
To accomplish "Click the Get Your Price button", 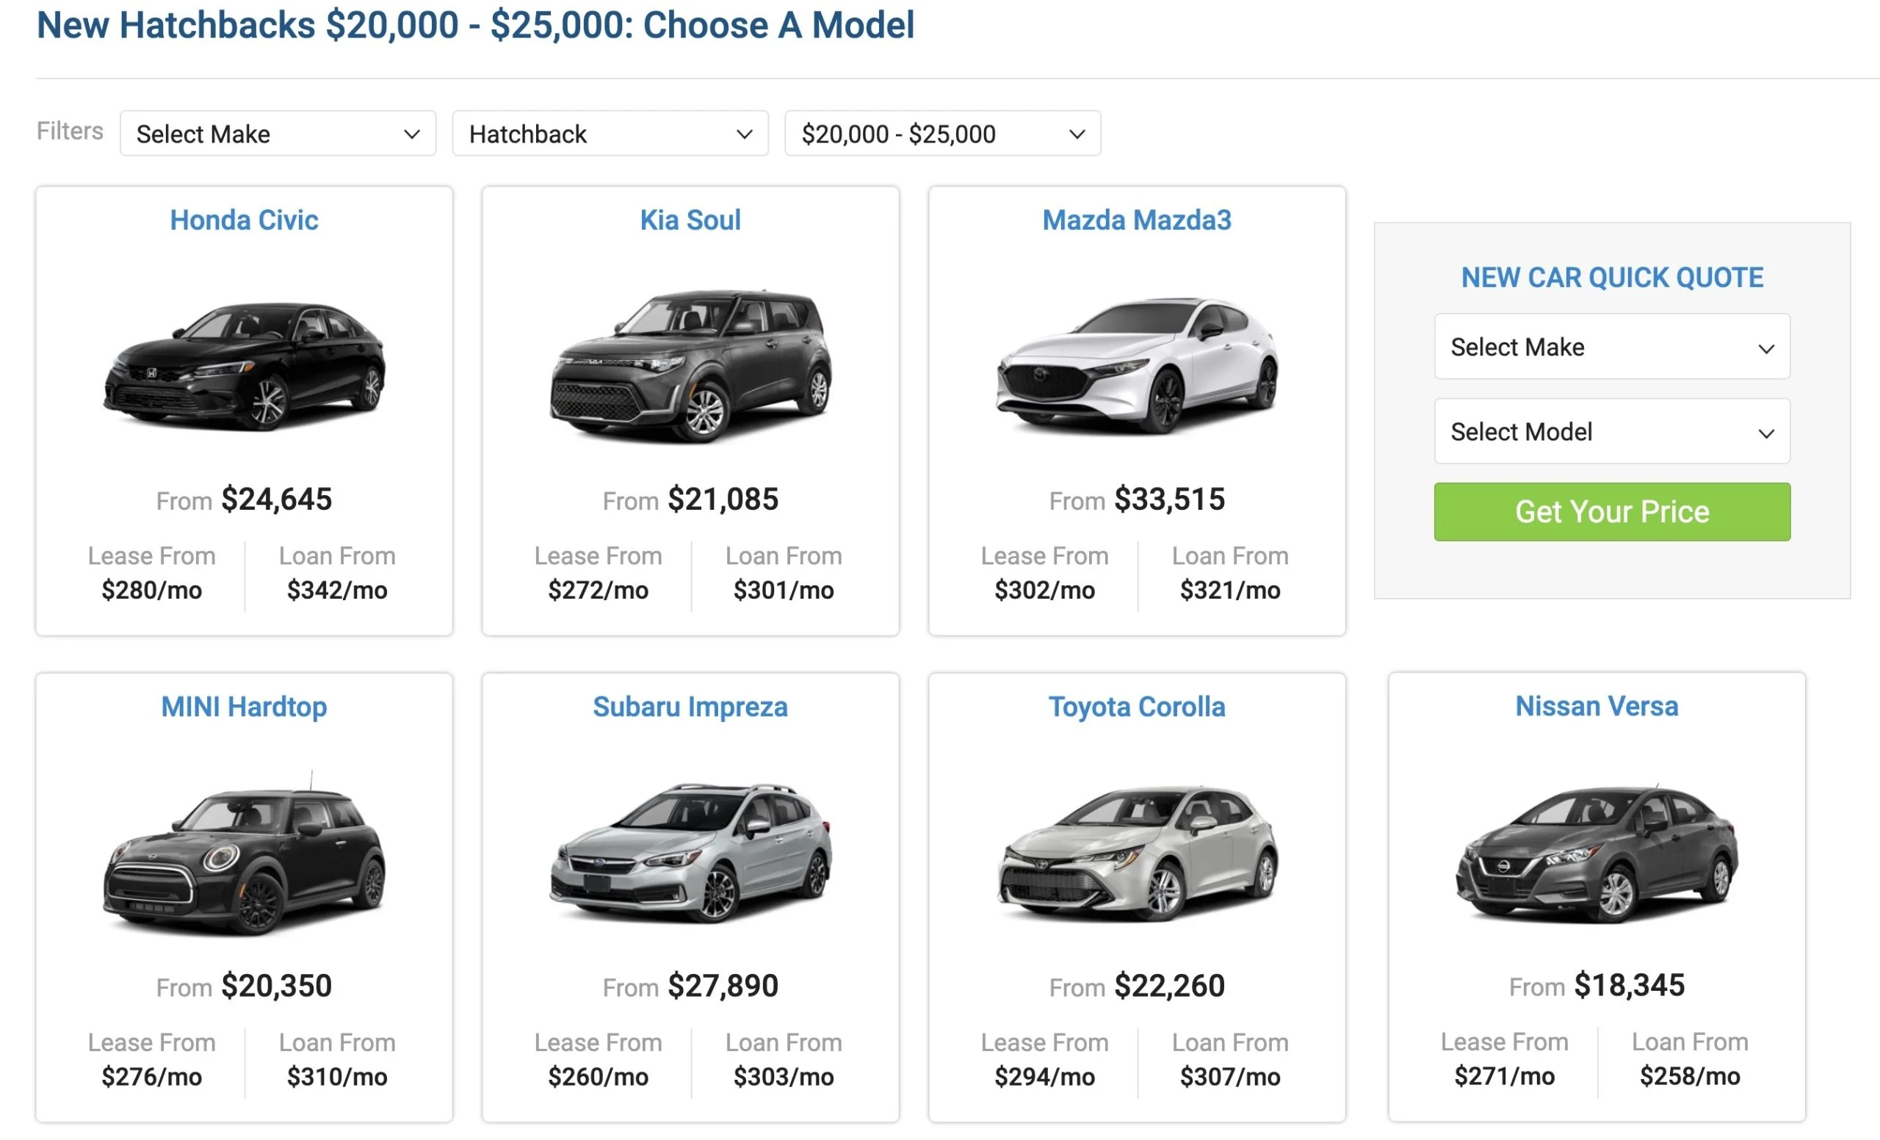I will pos(1612,512).
